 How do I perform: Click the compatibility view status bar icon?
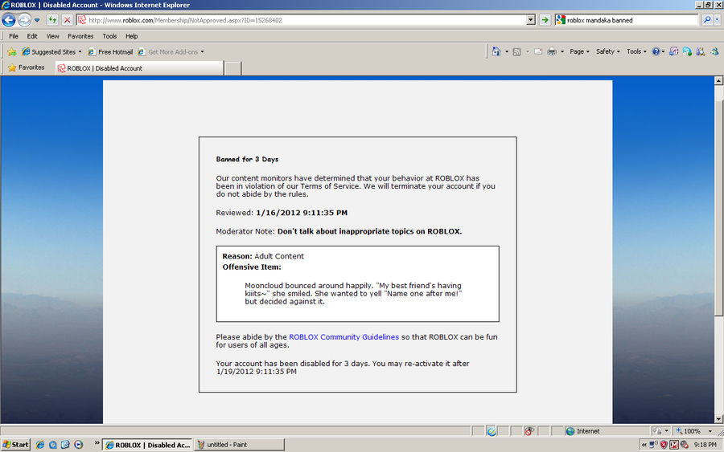pyautogui.click(x=492, y=431)
